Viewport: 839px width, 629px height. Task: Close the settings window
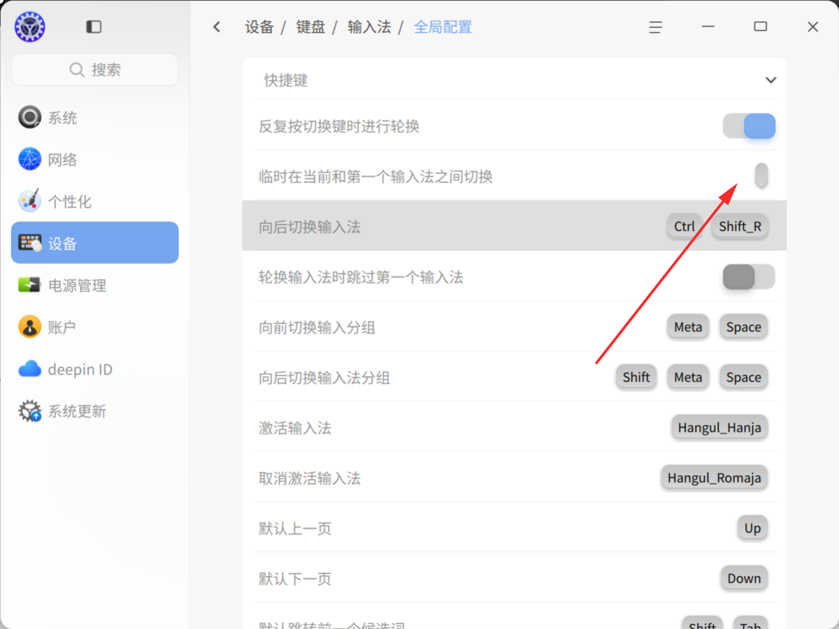pyautogui.click(x=812, y=27)
